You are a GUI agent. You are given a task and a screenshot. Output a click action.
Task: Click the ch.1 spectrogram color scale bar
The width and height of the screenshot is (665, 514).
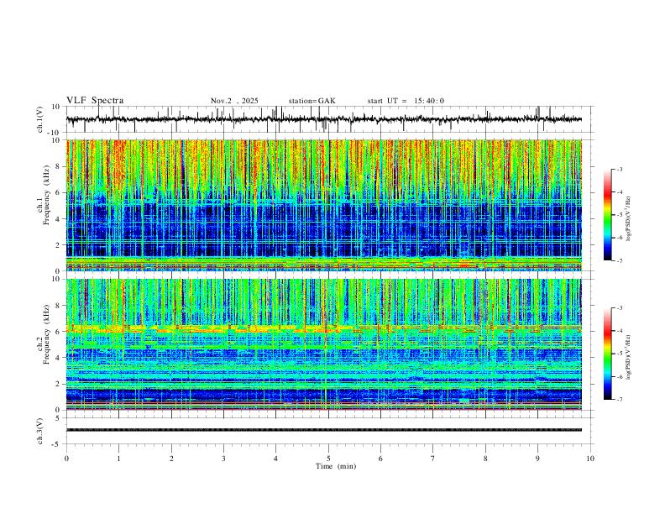pyautogui.click(x=608, y=215)
